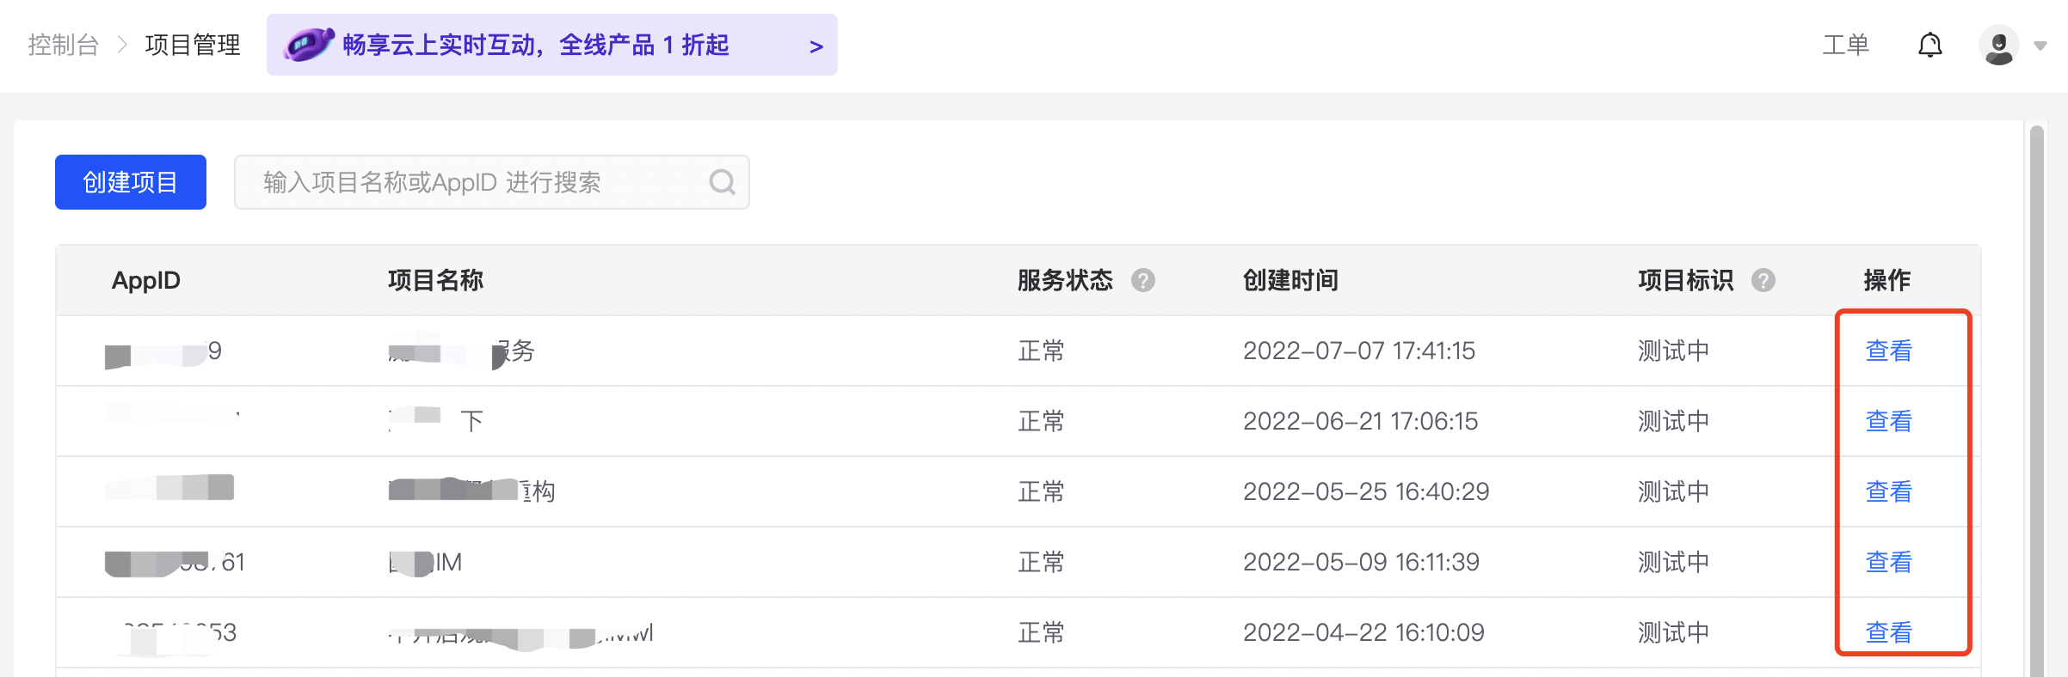Click the search magnifier icon

click(x=722, y=182)
